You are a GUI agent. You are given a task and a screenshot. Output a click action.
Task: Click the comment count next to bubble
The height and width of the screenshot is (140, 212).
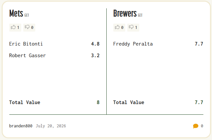202,126
